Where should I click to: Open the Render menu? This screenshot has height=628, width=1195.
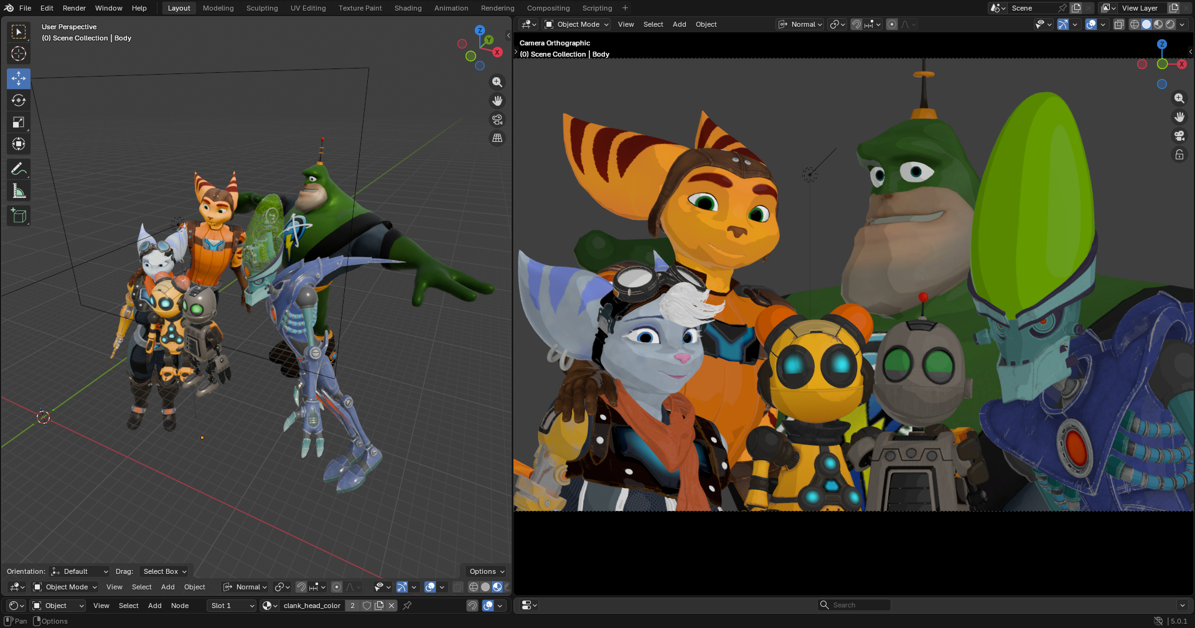(74, 8)
